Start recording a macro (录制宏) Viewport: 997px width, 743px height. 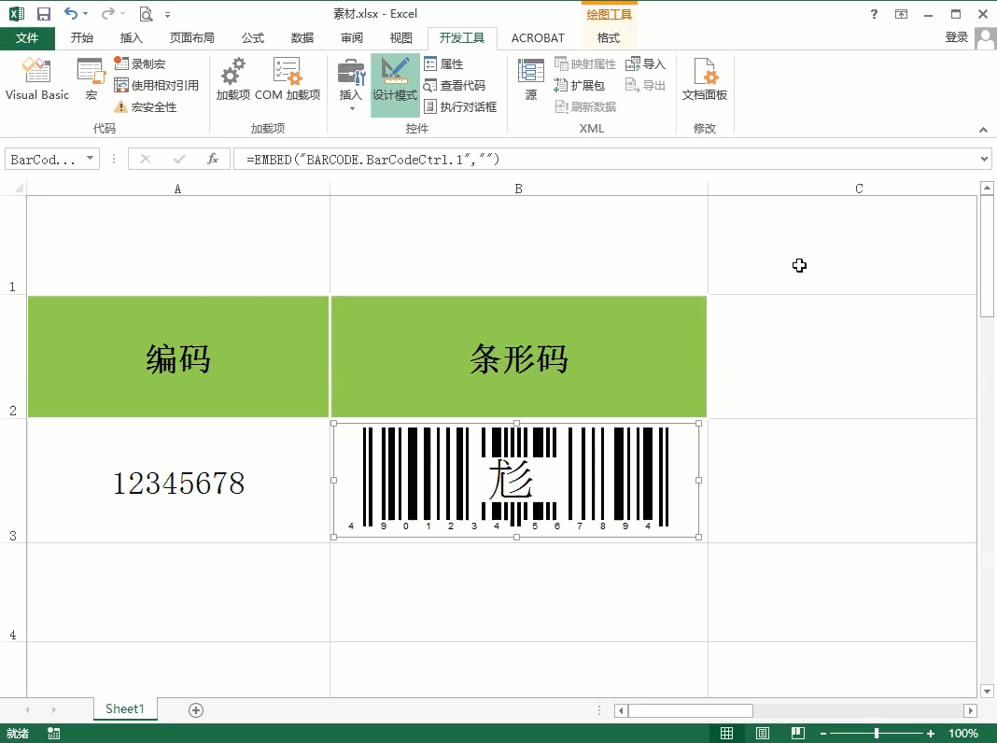[x=140, y=63]
